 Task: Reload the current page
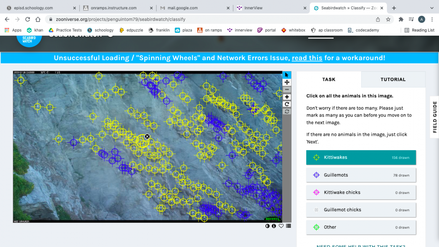[x=28, y=20]
